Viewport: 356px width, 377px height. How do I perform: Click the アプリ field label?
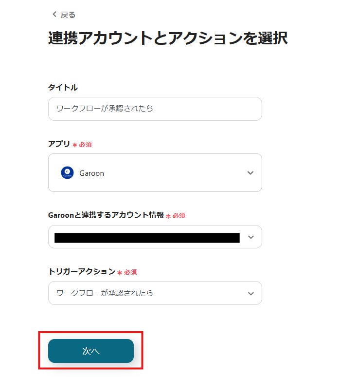click(59, 144)
